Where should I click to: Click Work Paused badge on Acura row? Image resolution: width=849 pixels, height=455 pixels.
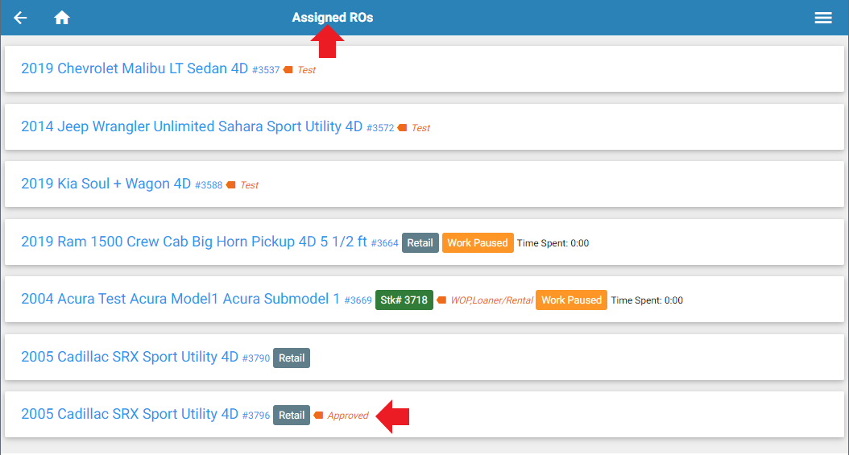[571, 300]
